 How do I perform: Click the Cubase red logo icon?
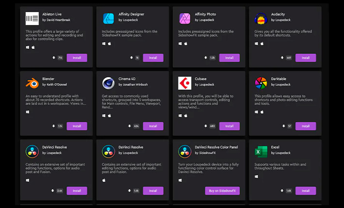185,83
